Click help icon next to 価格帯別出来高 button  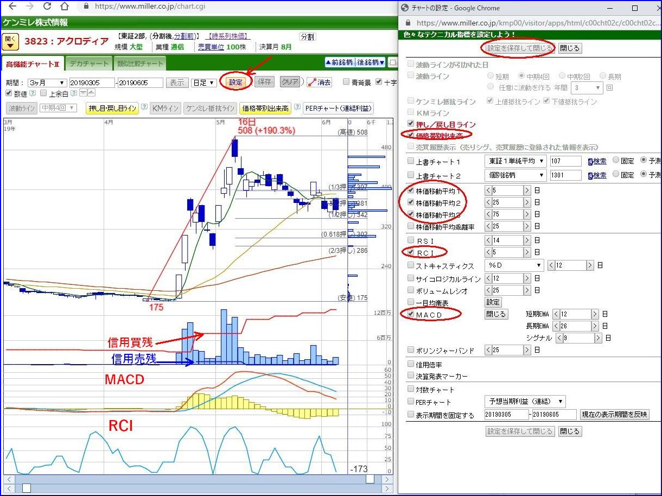pyautogui.click(x=297, y=108)
